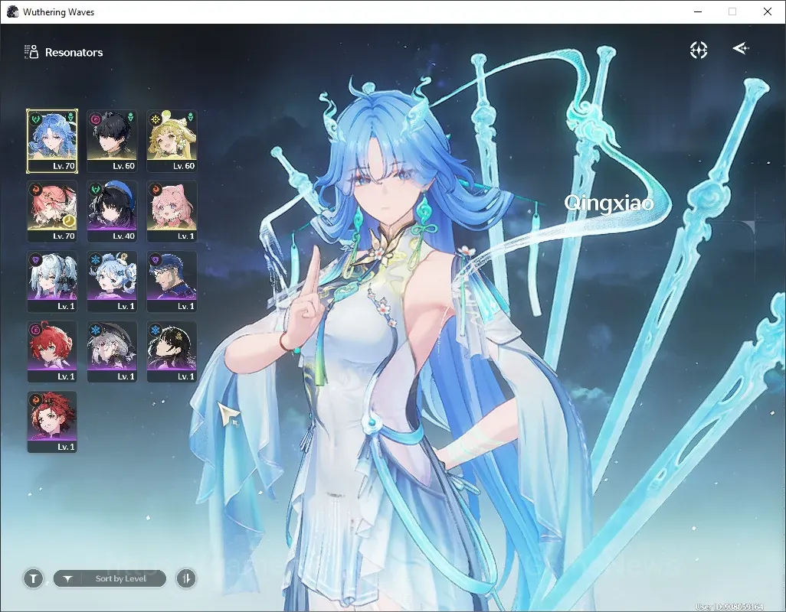Select the red-haired girl with buns Lv. 1
The image size is (786, 612).
click(52, 352)
